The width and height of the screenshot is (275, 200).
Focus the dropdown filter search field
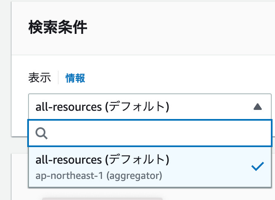click(150, 133)
